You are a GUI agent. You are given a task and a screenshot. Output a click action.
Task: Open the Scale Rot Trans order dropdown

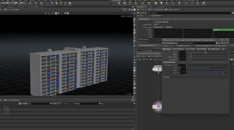point(159,27)
